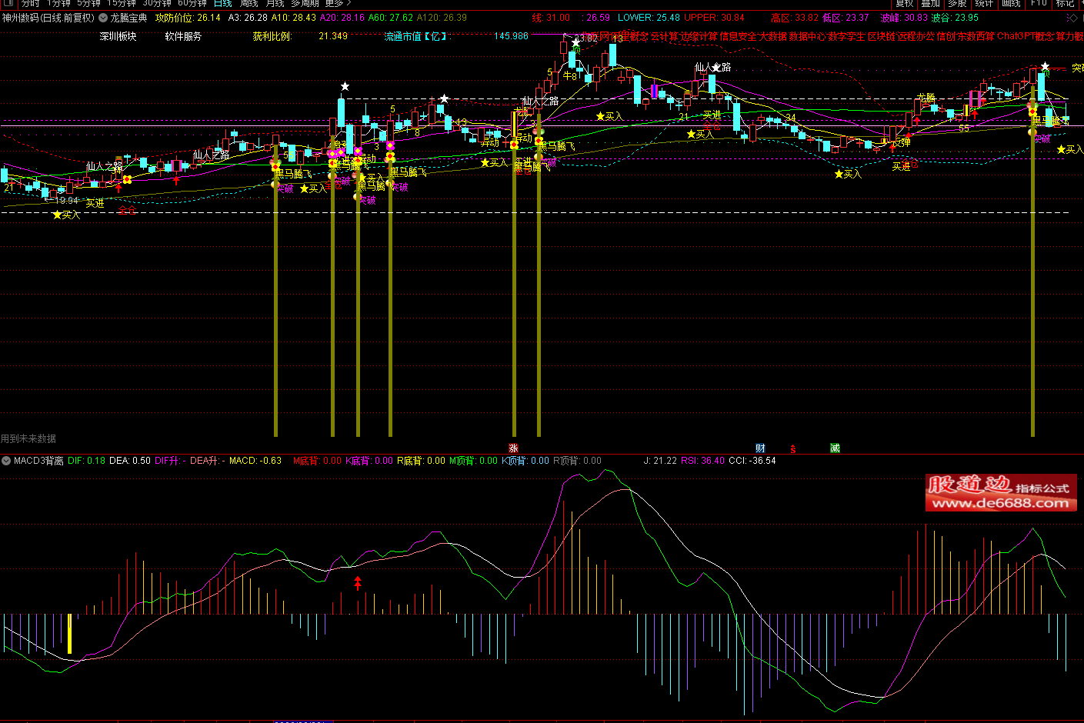Open the 多周期 multi-period view

click(x=305, y=3)
